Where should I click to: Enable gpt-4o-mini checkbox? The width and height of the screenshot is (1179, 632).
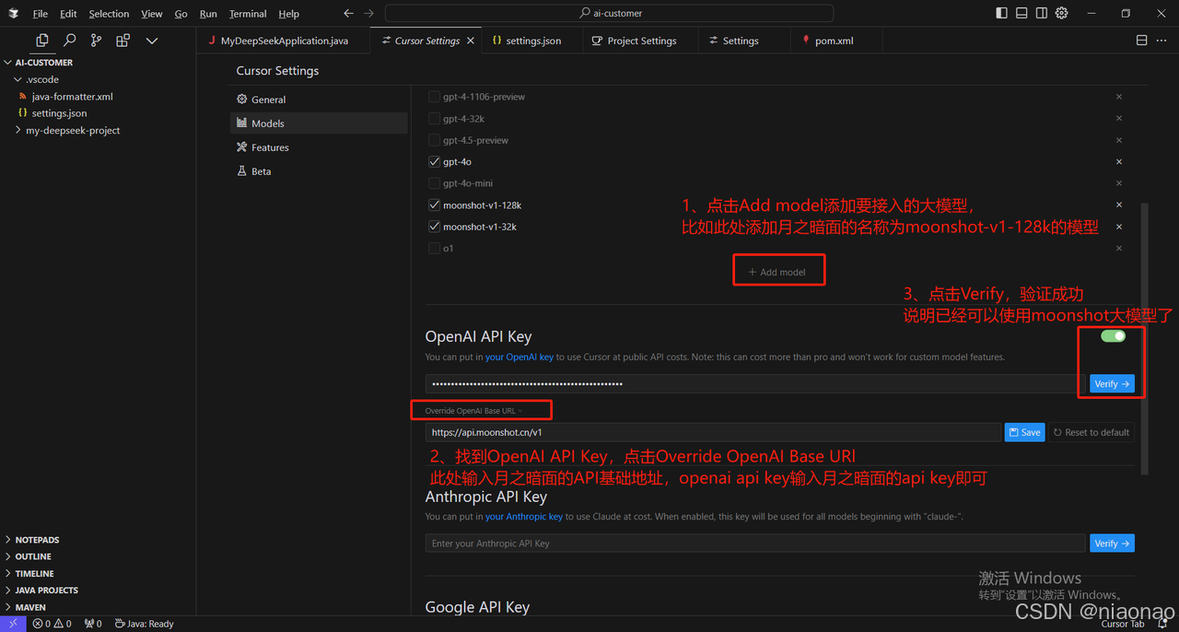(x=435, y=183)
